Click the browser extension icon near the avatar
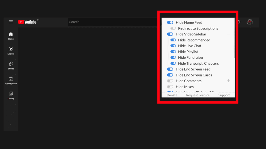266x149 pixels. [x=239, y=22]
